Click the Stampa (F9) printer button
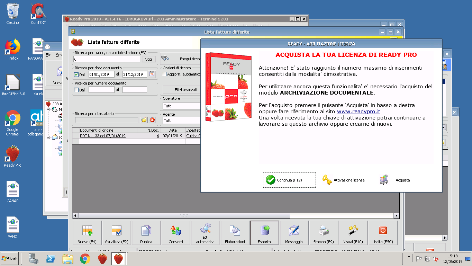Image resolution: width=472 pixels, height=266 pixels. [324, 233]
